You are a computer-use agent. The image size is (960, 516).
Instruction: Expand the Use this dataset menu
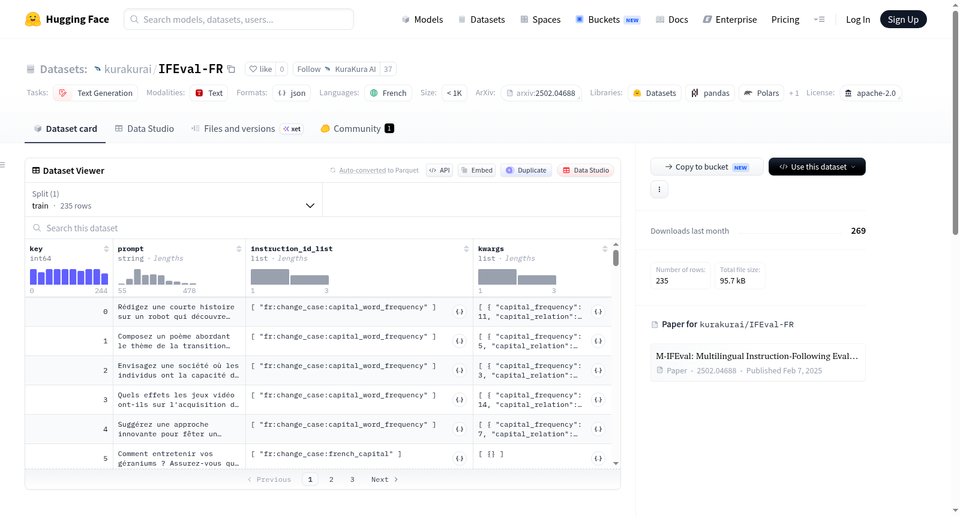pyautogui.click(x=817, y=167)
